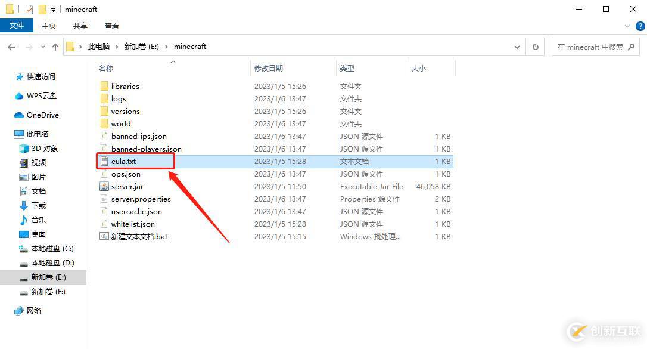Open the 查看 ribbon tab
Viewport: 647px width, 349px height.
pos(112,26)
